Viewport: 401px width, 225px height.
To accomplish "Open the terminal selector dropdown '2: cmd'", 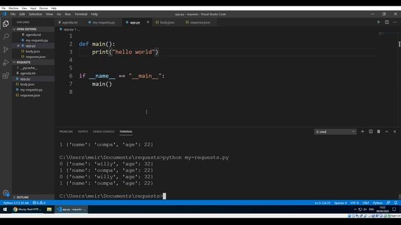I will click(x=335, y=132).
